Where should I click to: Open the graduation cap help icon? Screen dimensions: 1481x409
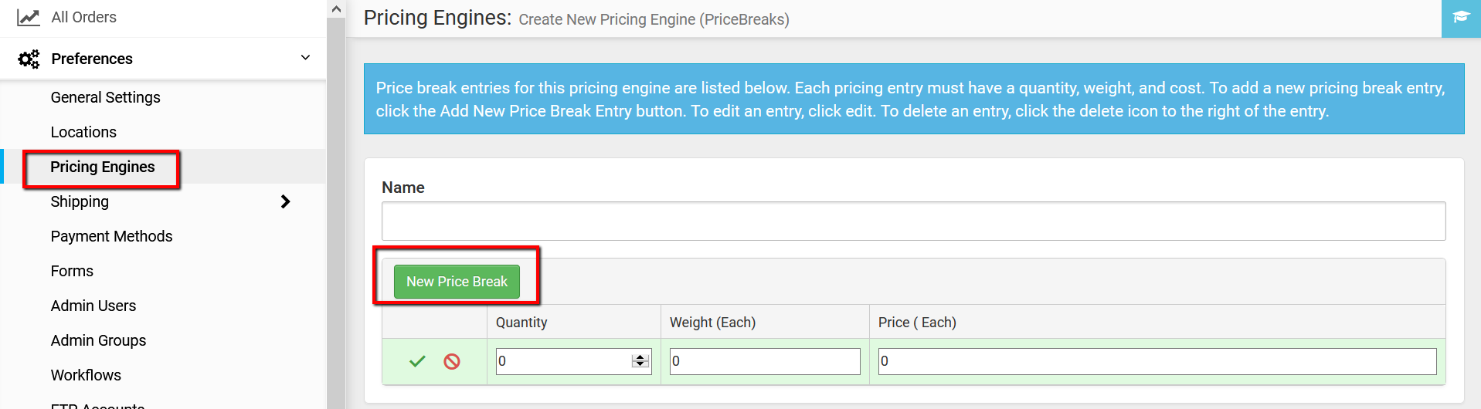1461,17
